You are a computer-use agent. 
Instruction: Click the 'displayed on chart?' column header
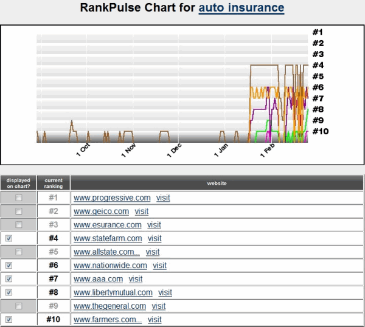[18, 183]
